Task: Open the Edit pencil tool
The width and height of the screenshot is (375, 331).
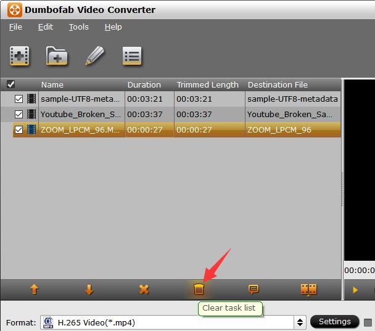Action: (x=94, y=56)
